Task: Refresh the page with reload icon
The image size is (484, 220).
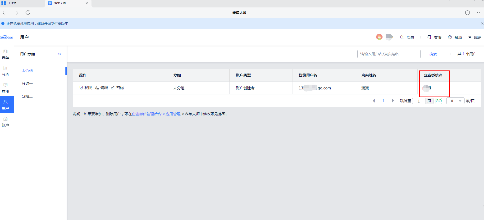Action: pyautogui.click(x=28, y=13)
